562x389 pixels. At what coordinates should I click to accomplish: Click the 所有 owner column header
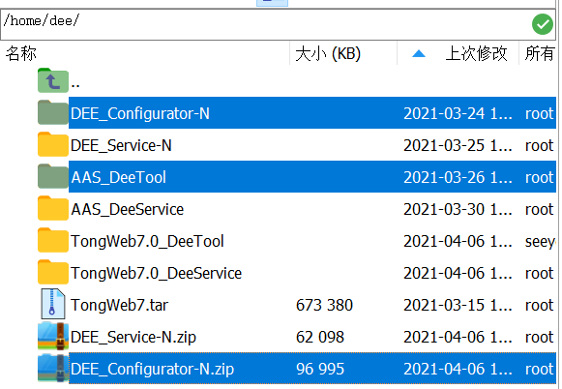(539, 53)
